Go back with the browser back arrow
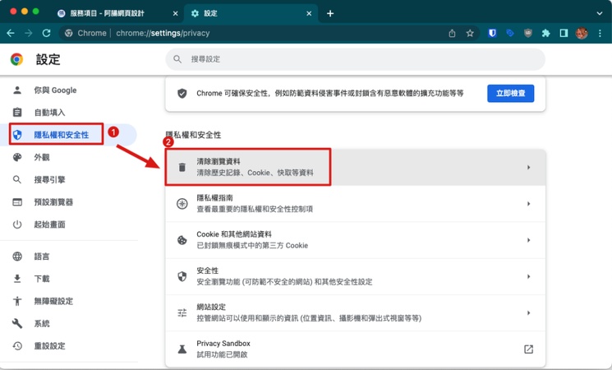The width and height of the screenshot is (612, 370). click(x=11, y=33)
